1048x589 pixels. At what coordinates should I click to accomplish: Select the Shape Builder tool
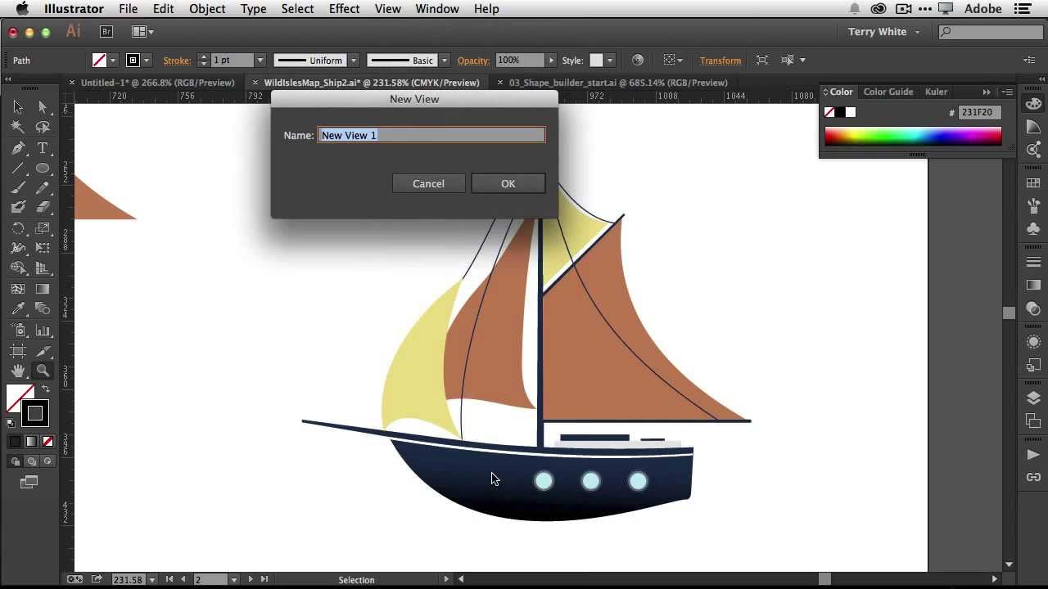click(x=18, y=268)
